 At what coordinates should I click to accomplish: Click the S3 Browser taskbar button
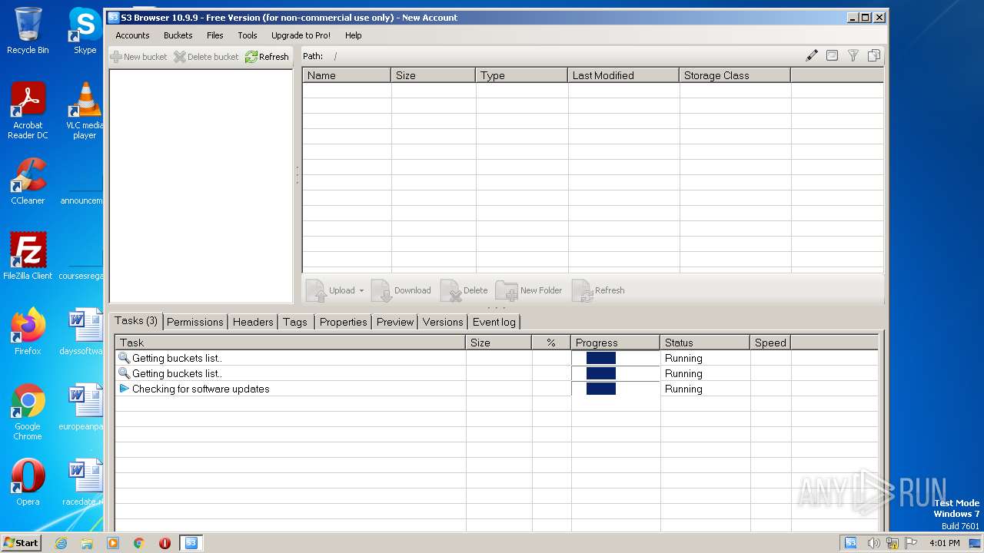[191, 543]
